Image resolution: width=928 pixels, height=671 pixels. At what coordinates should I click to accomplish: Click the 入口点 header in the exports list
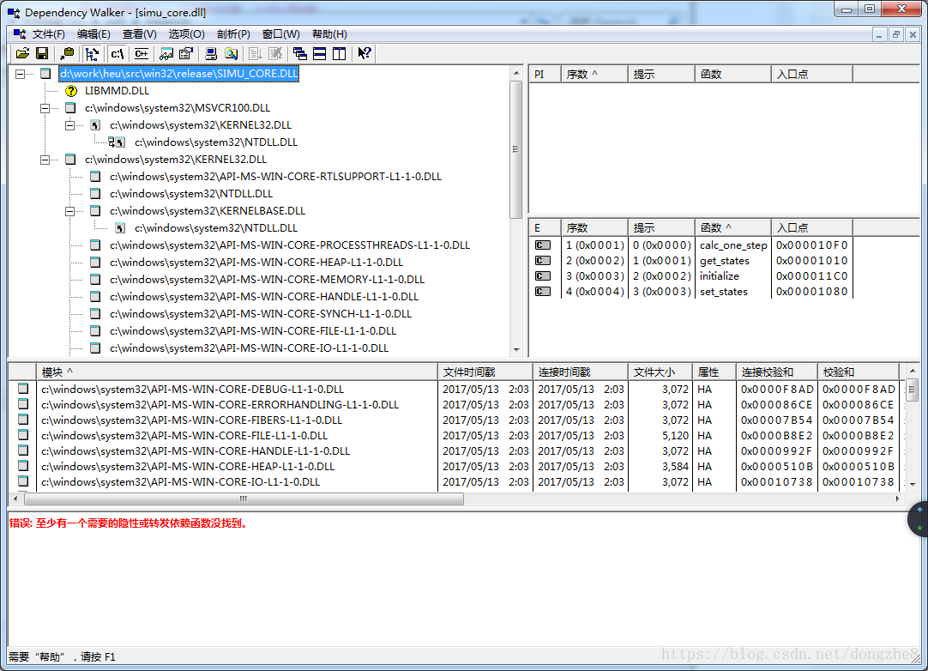(x=810, y=227)
